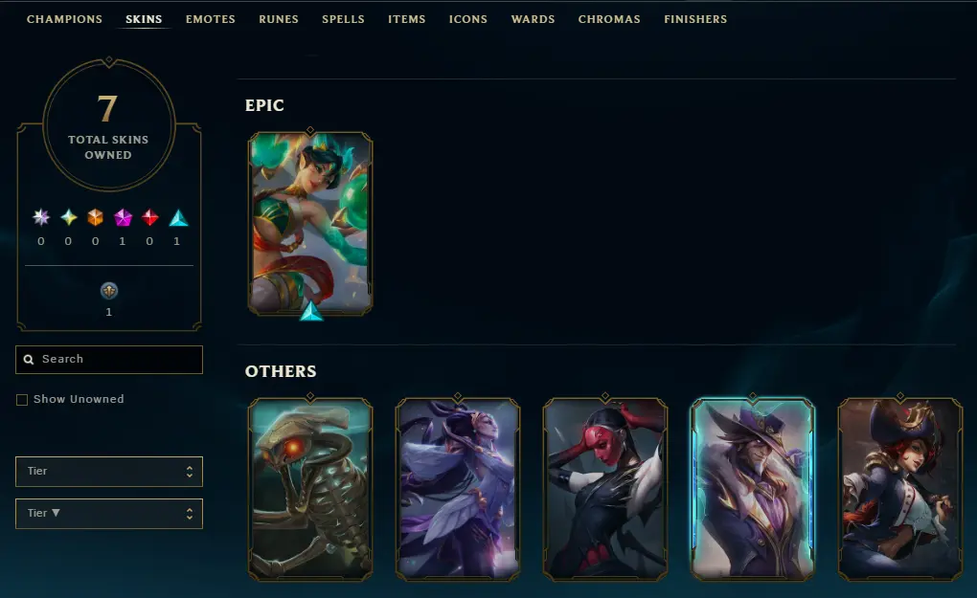Open the first Tier dropdown
977x598 pixels.
[109, 472]
